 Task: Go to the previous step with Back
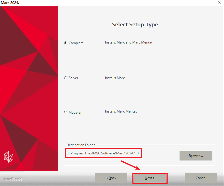[111, 178]
